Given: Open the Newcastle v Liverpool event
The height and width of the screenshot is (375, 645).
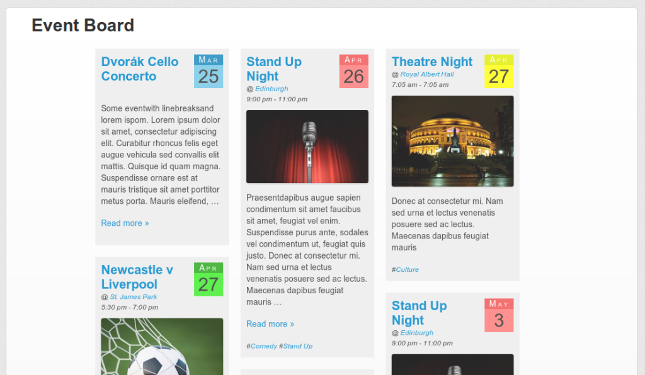Looking at the screenshot, I should (x=137, y=277).
